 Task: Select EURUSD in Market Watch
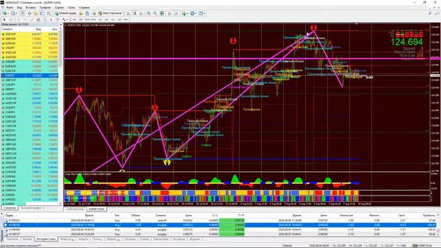[30, 43]
